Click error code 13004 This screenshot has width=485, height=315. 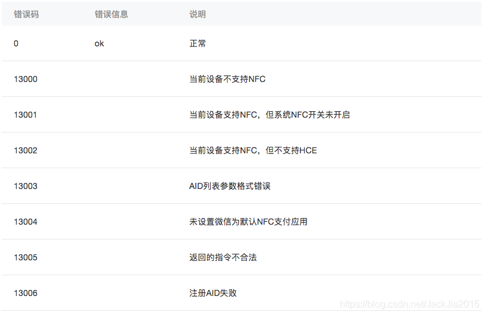[x=26, y=222]
